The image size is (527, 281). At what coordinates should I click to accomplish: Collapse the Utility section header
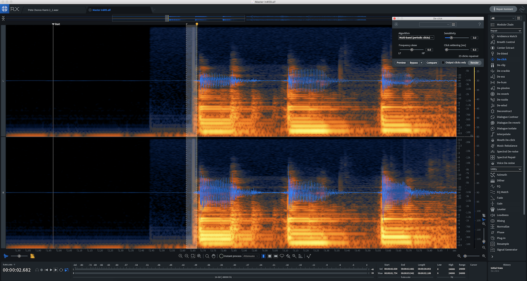click(x=506, y=169)
